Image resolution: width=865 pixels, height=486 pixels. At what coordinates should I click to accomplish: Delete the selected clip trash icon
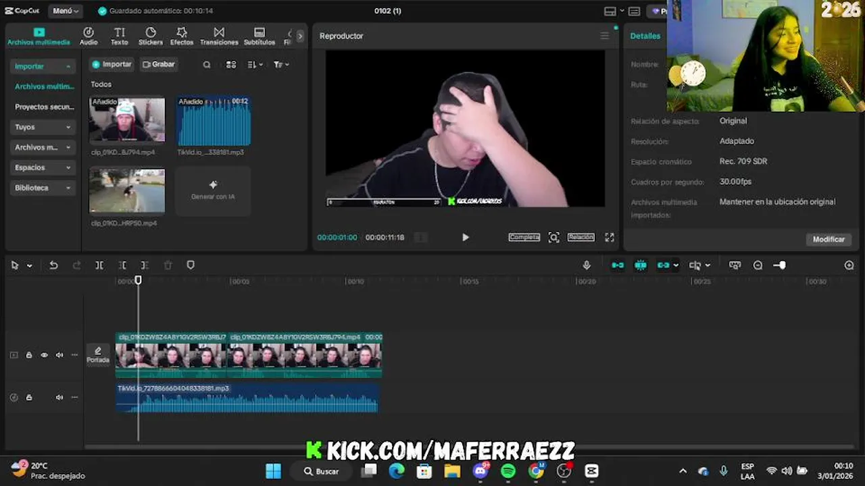168,265
